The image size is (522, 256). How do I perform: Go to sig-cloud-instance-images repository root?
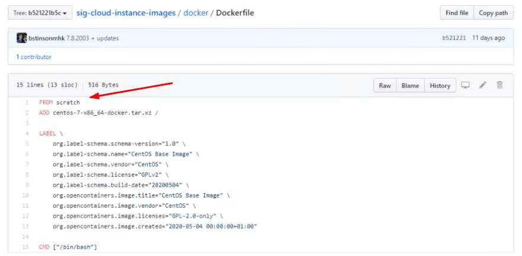click(126, 12)
